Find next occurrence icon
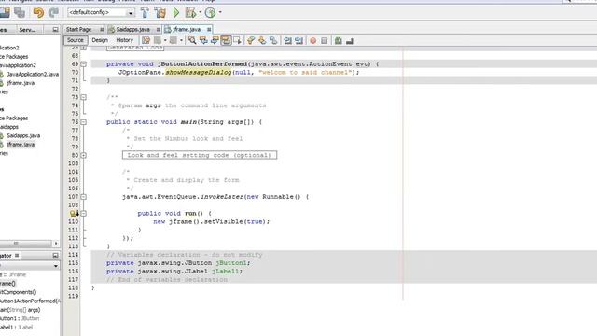Screen dimensions: 597x336 pyautogui.click(x=215, y=40)
